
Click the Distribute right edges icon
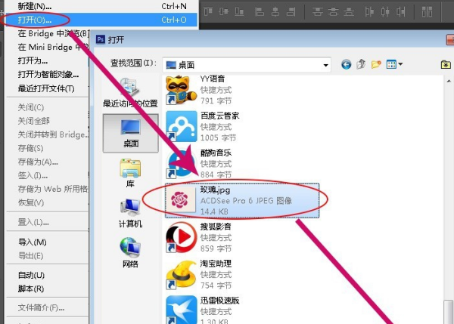(401, 11)
